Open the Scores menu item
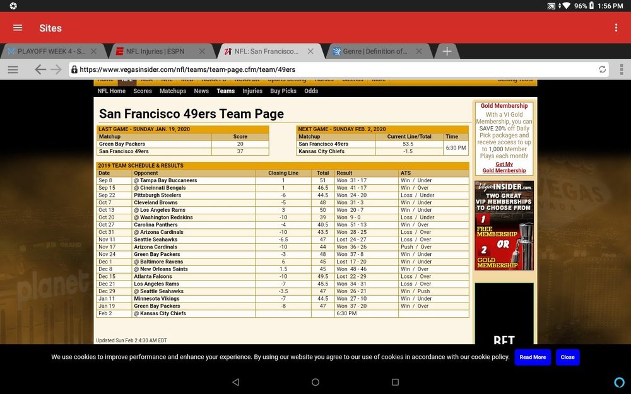631x394 pixels. [x=143, y=91]
